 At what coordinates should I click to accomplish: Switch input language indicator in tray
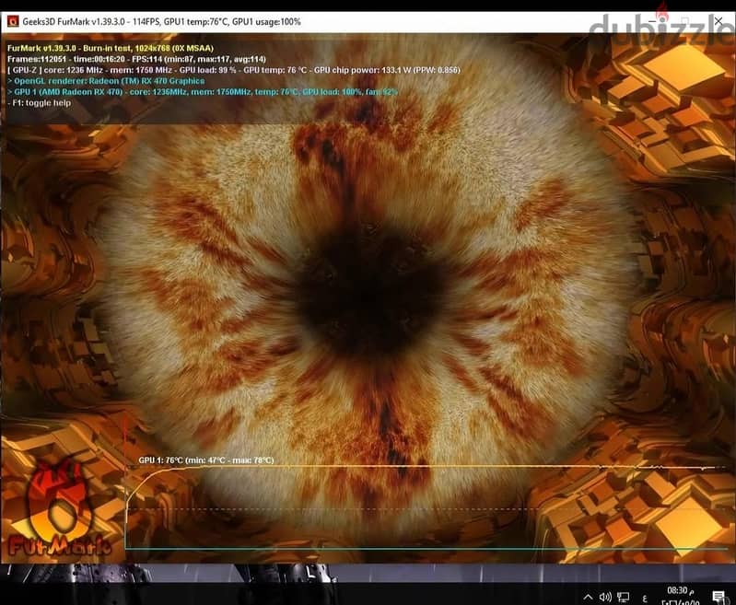645,598
